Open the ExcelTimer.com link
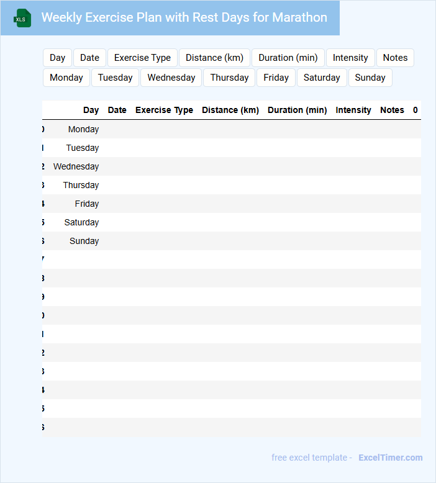Image resolution: width=436 pixels, height=483 pixels. point(390,458)
